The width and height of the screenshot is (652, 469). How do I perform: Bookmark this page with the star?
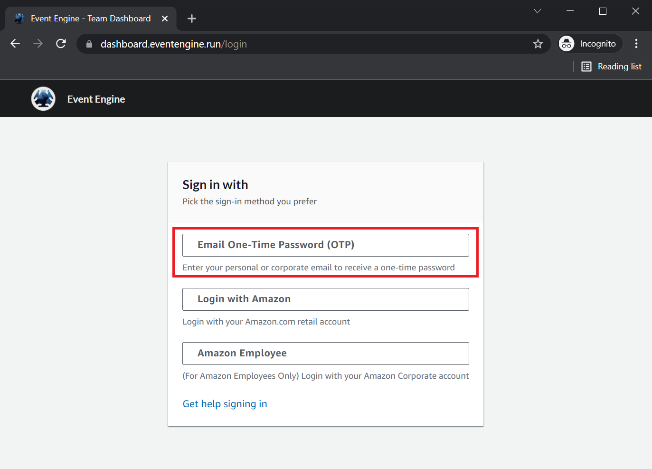pos(538,44)
